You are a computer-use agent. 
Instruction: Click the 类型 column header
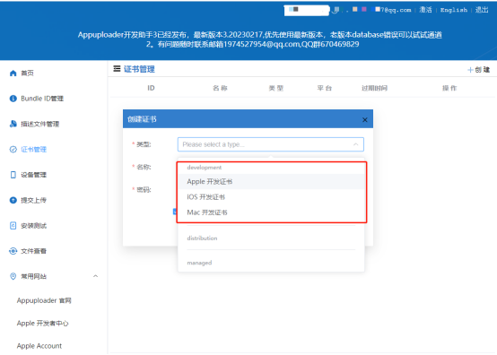[276, 88]
